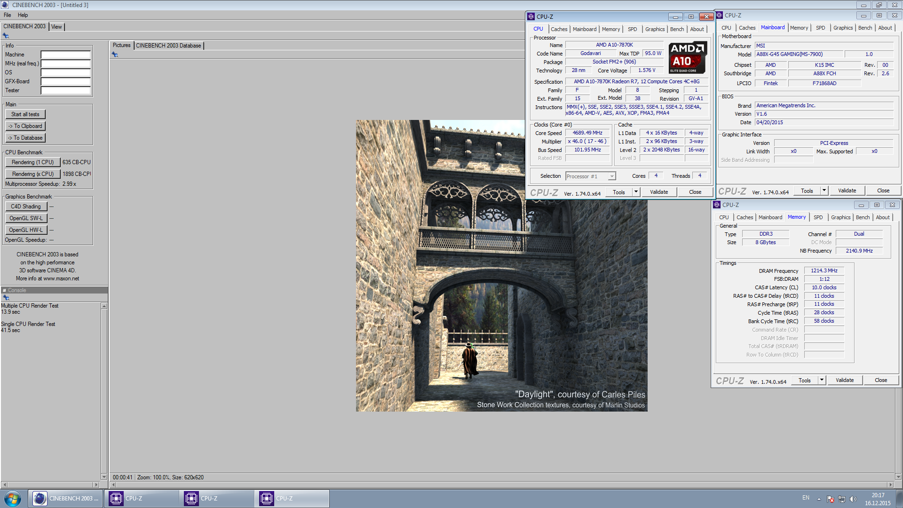
Task: Click the pin icon in Console panel
Action: [x=6, y=298]
